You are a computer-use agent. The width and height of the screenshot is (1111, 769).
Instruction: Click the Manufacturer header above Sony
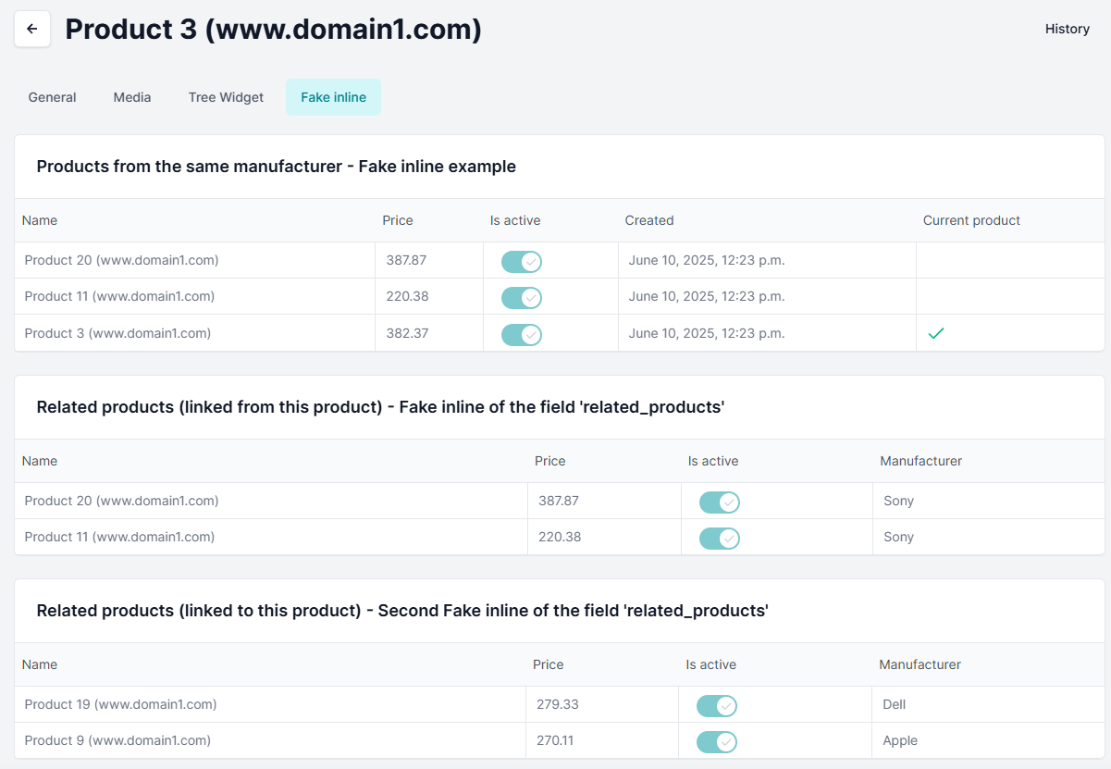coord(920,461)
